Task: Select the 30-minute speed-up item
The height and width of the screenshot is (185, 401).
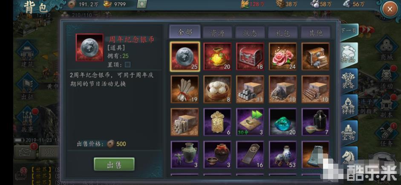Action: 250,122
